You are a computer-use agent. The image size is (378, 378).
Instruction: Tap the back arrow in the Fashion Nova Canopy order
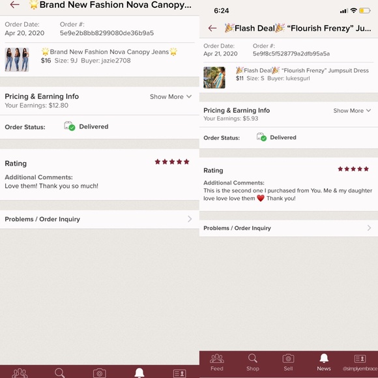click(15, 5)
